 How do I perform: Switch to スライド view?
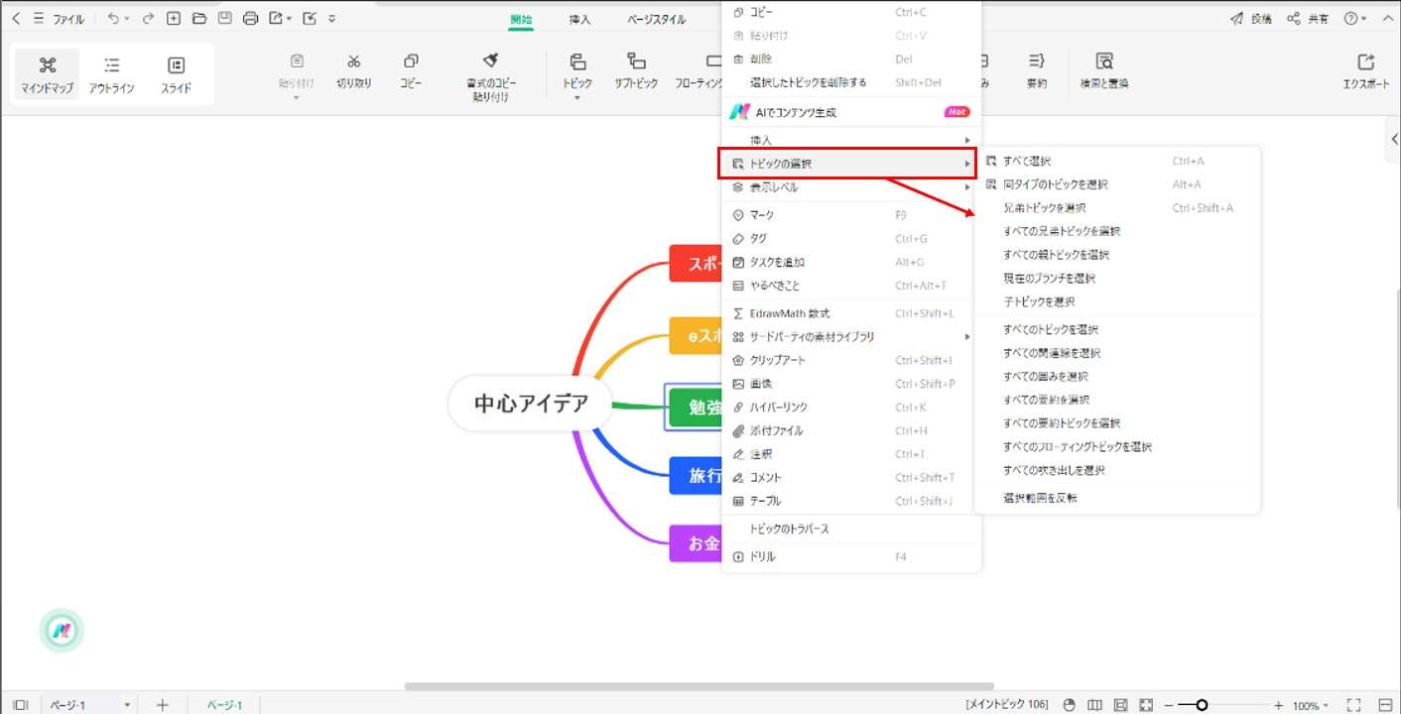pyautogui.click(x=176, y=74)
